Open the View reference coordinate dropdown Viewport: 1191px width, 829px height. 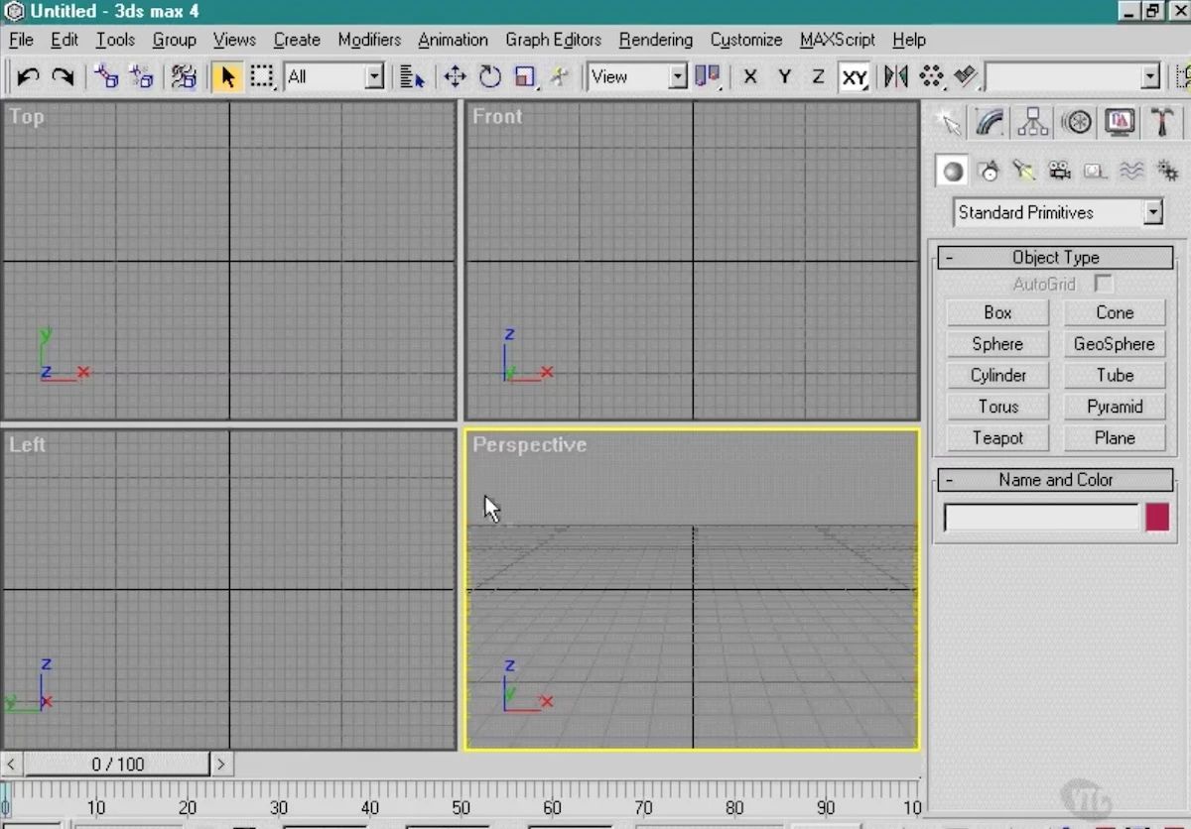(676, 76)
